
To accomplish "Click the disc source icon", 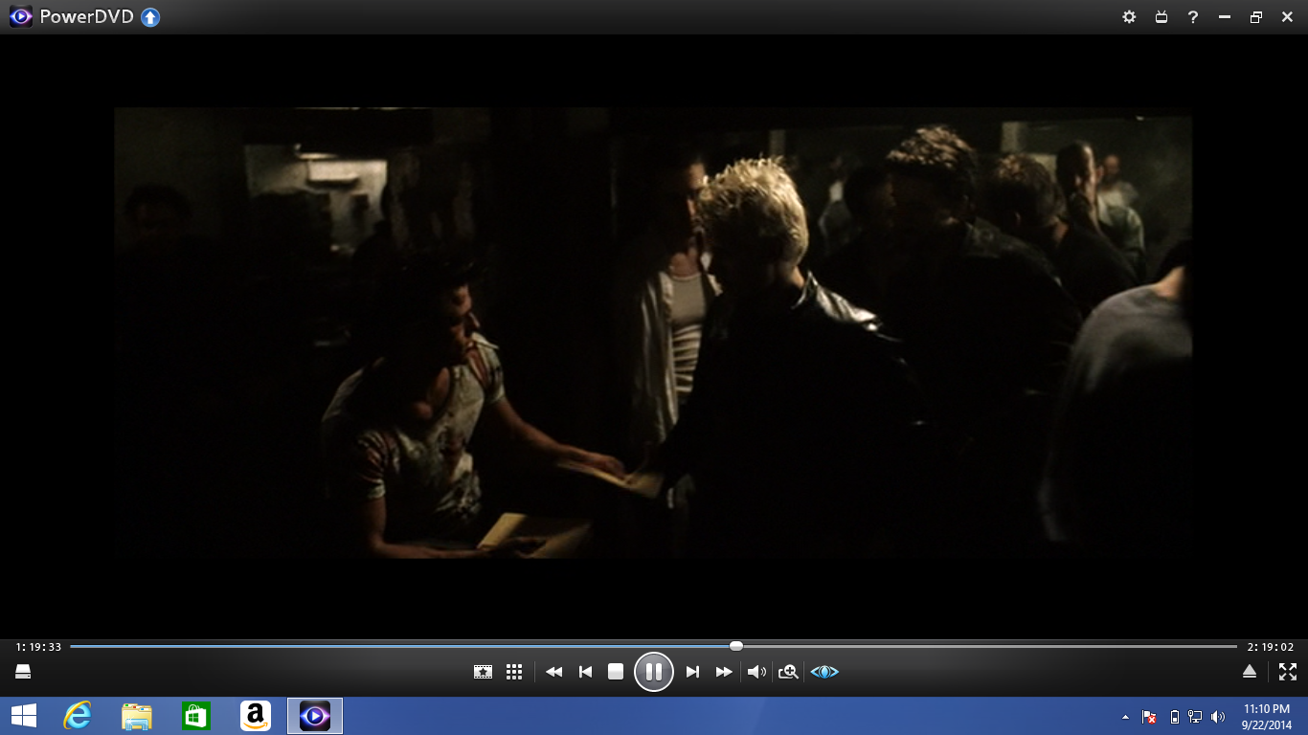I will tap(24, 672).
